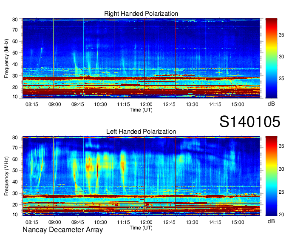289x235 pixels.
Task: Click the 30 dB mark on Right Handed colorbar
Action: pyautogui.click(x=281, y=57)
